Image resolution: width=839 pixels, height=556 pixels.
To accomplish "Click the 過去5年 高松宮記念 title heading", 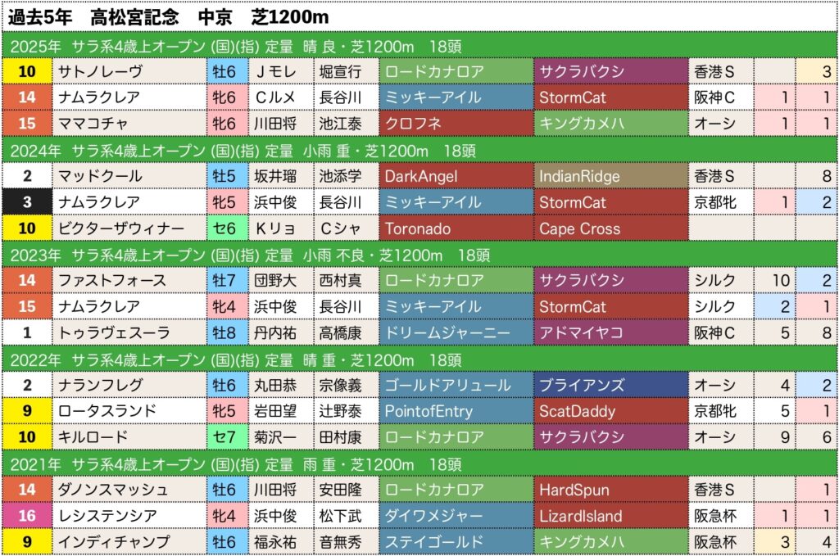I will (170, 16).
